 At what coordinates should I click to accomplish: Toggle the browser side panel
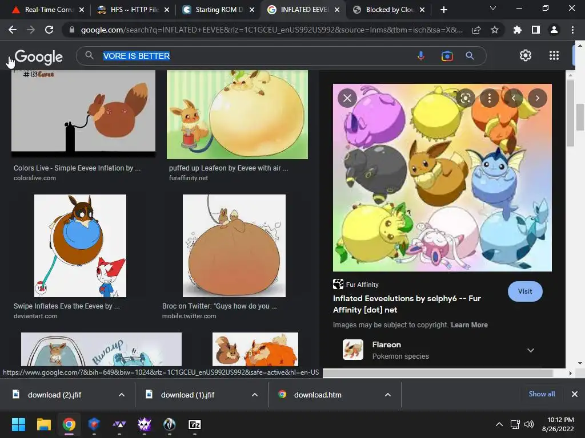coord(536,30)
